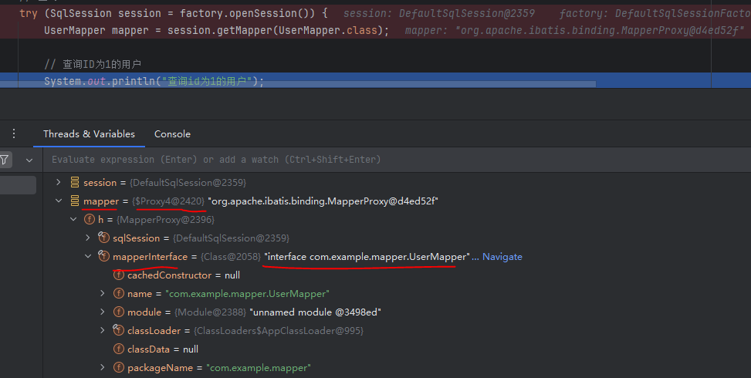Image resolution: width=751 pixels, height=378 pixels.
Task: Click the field icon next to mapperInterface
Action: pos(104,256)
